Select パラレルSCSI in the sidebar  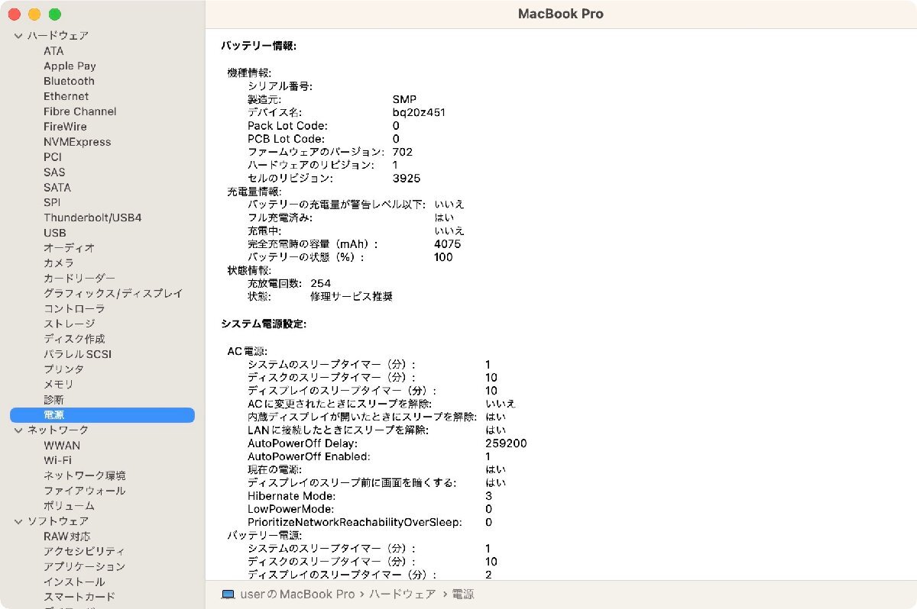coord(77,354)
